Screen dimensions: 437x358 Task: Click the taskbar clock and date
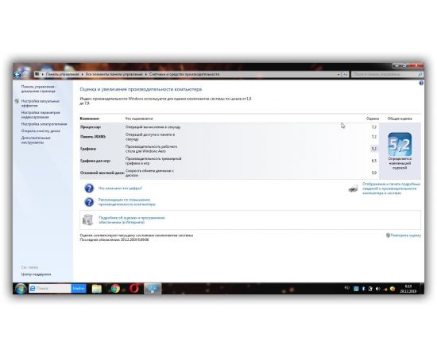click(408, 289)
